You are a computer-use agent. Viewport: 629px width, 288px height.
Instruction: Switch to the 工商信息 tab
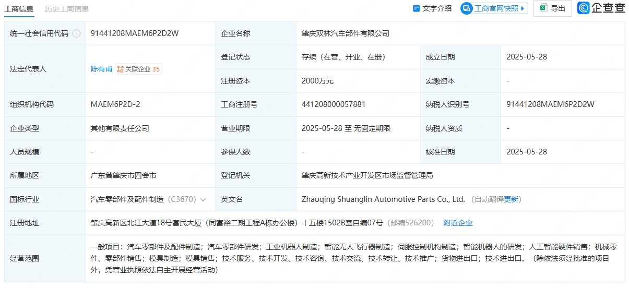point(19,8)
